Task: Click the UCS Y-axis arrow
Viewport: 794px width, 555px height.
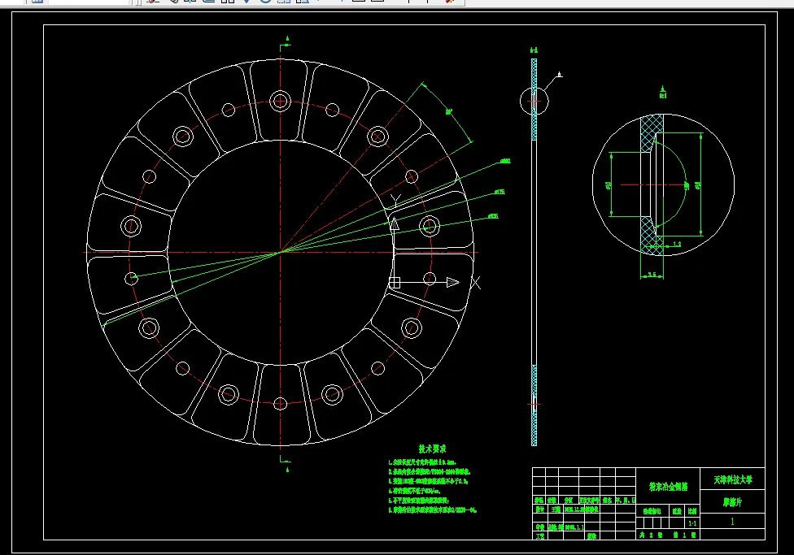Action: 395,222
